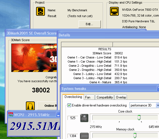Click the 3DMark2001 SE Overall Score title bar
The width and height of the screenshot is (159, 139).
pyautogui.click(x=31, y=33)
